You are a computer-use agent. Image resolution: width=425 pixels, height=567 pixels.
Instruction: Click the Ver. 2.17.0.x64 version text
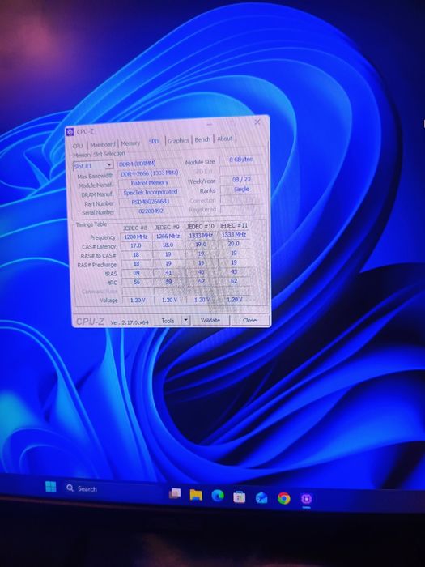coord(130,322)
